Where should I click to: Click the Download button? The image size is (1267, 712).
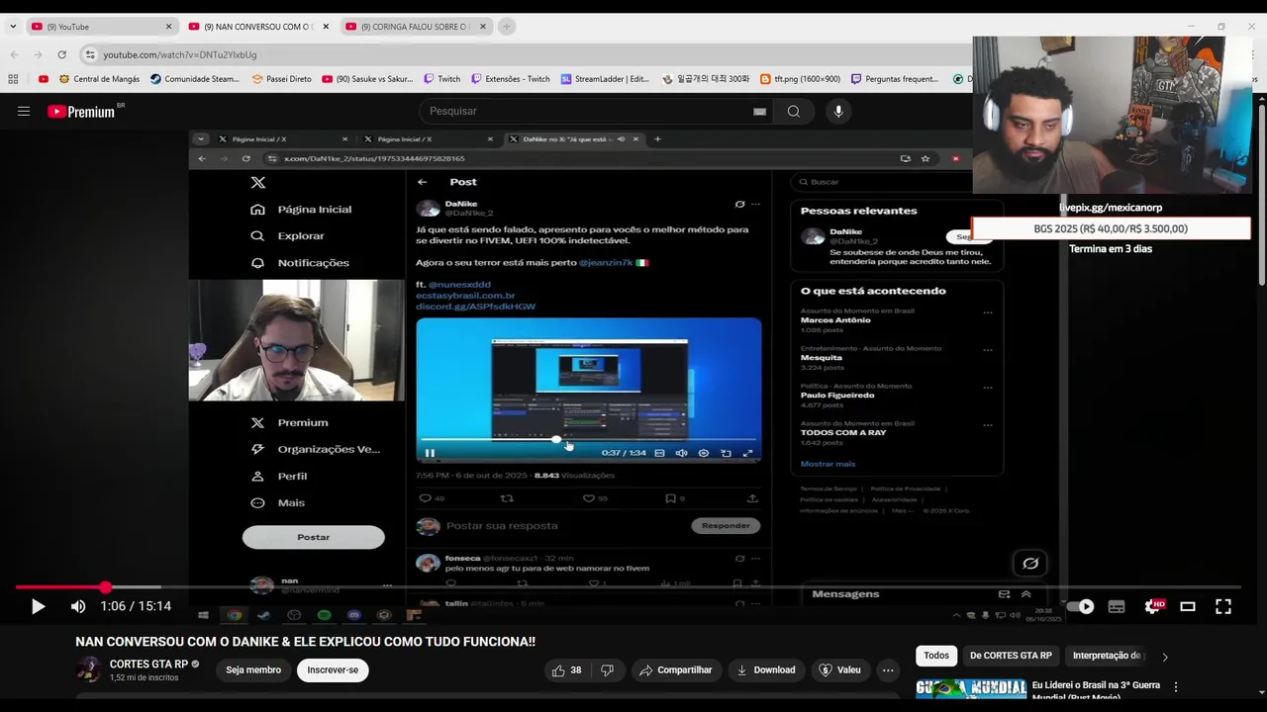pos(766,669)
